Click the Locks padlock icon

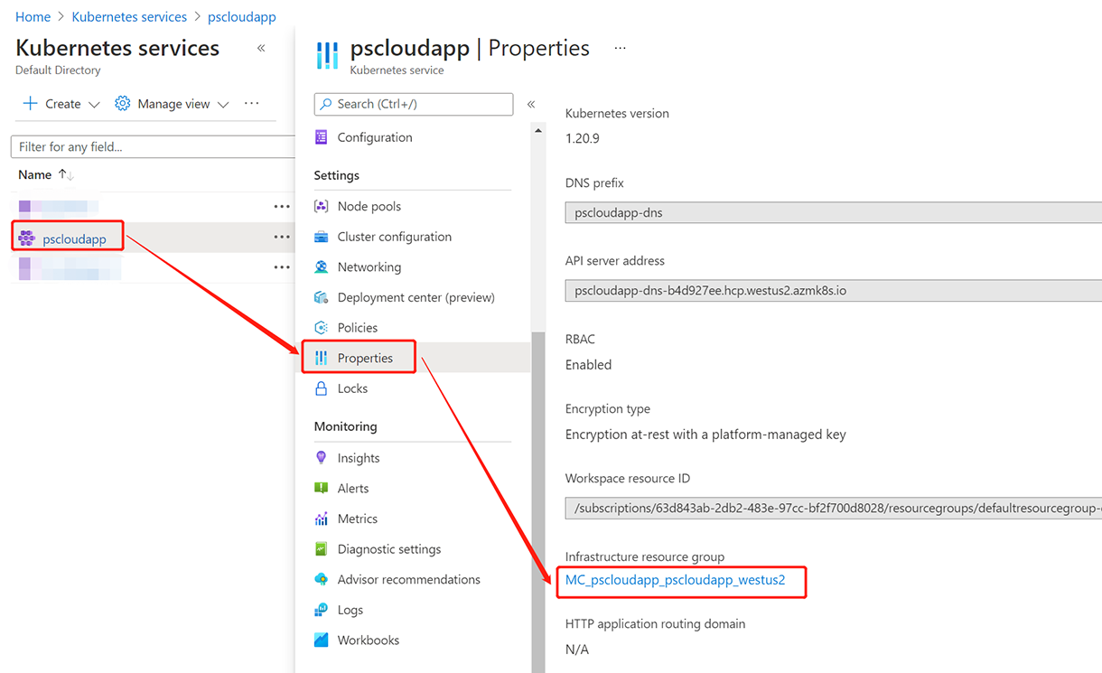321,388
